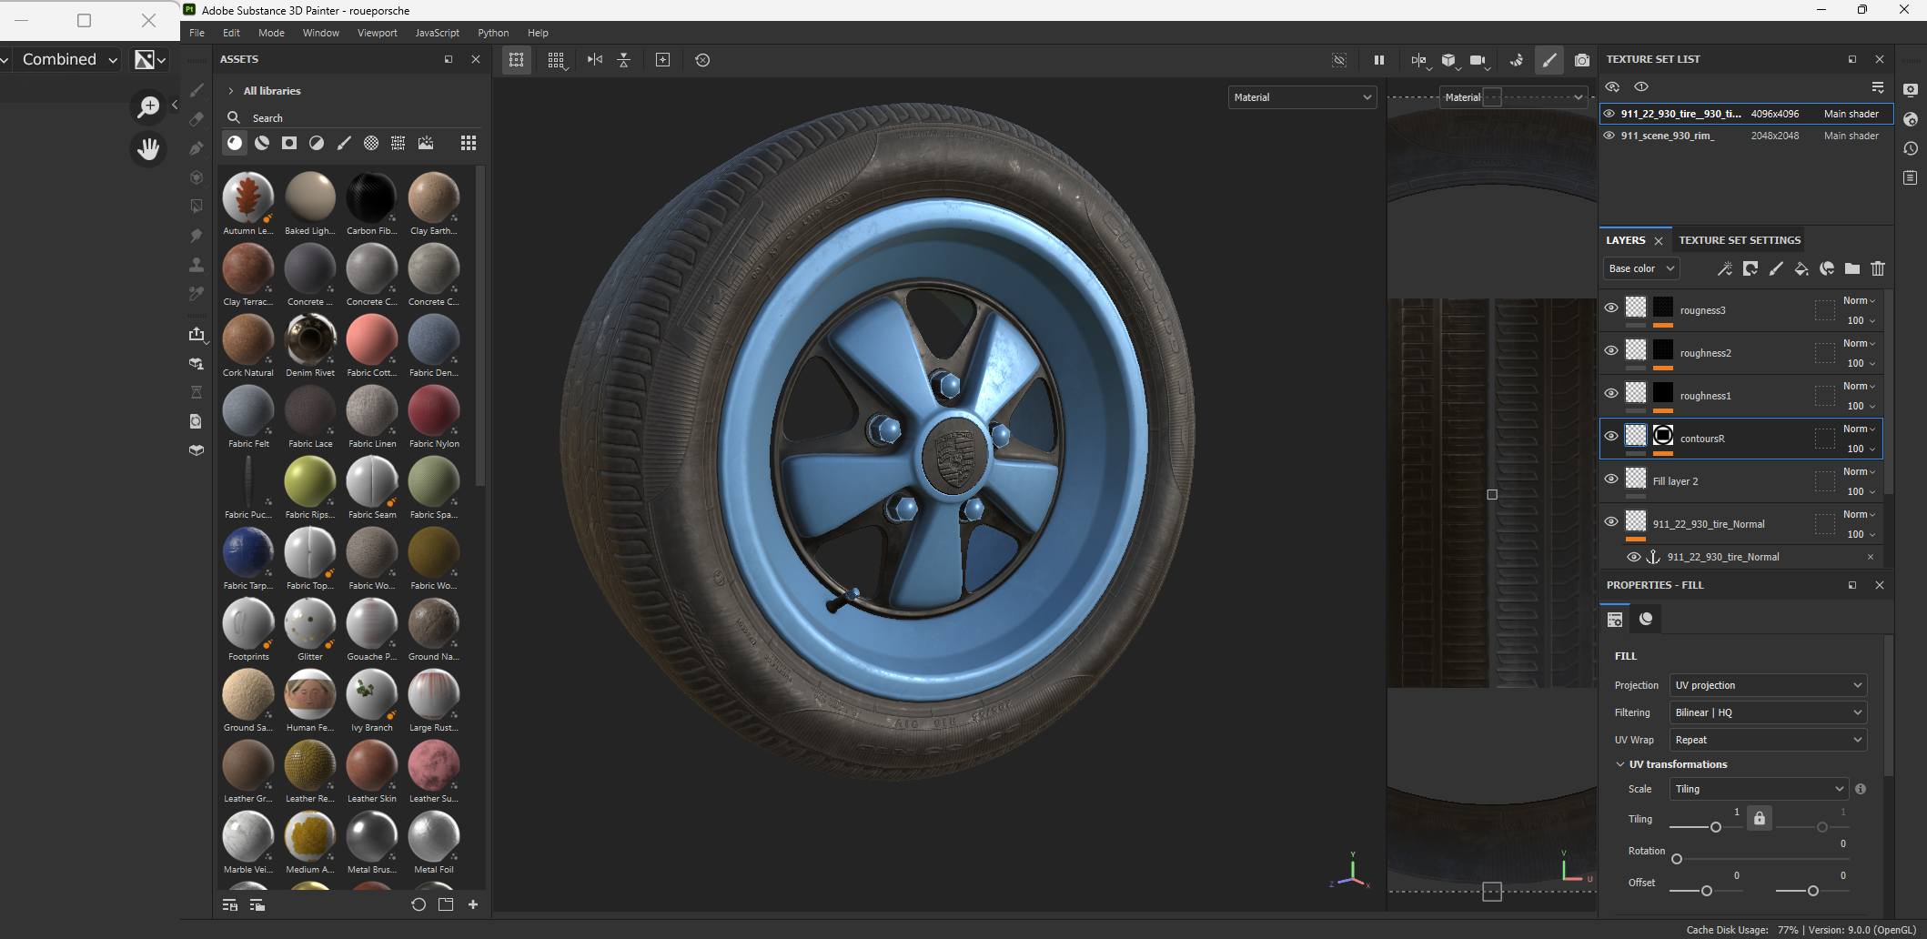Refresh the assets panel
Screen dimensions: 1927x939
(419, 904)
